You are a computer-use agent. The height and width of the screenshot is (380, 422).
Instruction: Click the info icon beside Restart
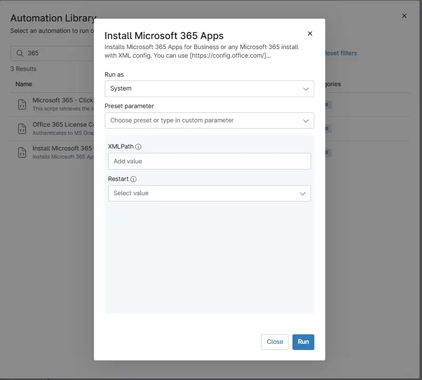tap(133, 180)
